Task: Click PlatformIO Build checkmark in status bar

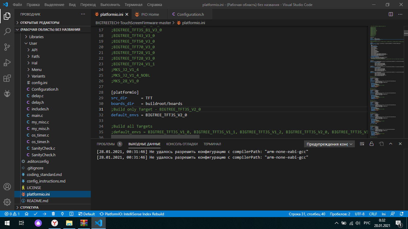Action: click(x=36, y=214)
